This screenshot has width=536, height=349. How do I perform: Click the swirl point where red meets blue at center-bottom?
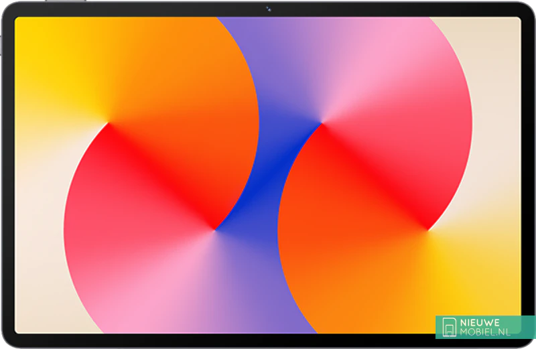click(215, 230)
